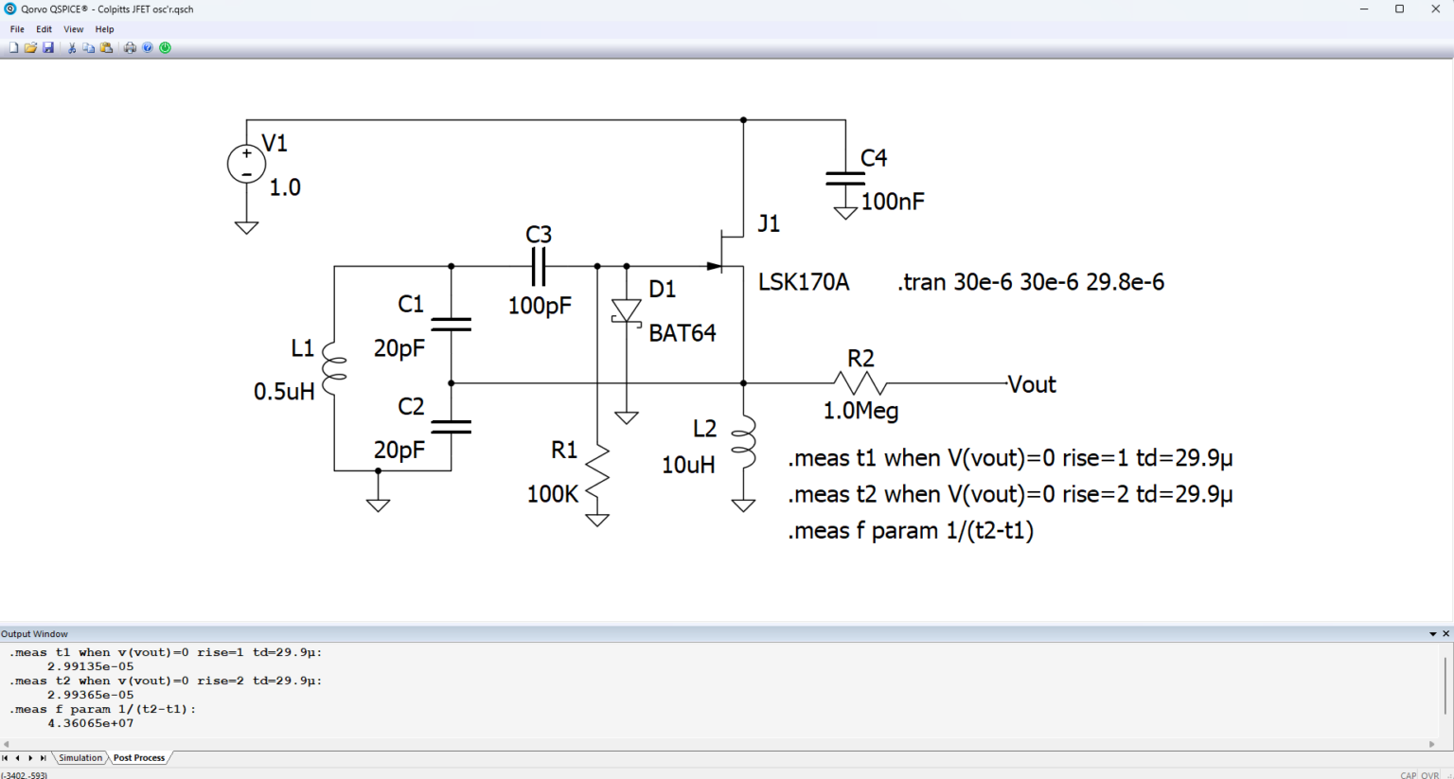The height and width of the screenshot is (779, 1454).
Task: Edit the .tran directive text
Action: (1029, 282)
